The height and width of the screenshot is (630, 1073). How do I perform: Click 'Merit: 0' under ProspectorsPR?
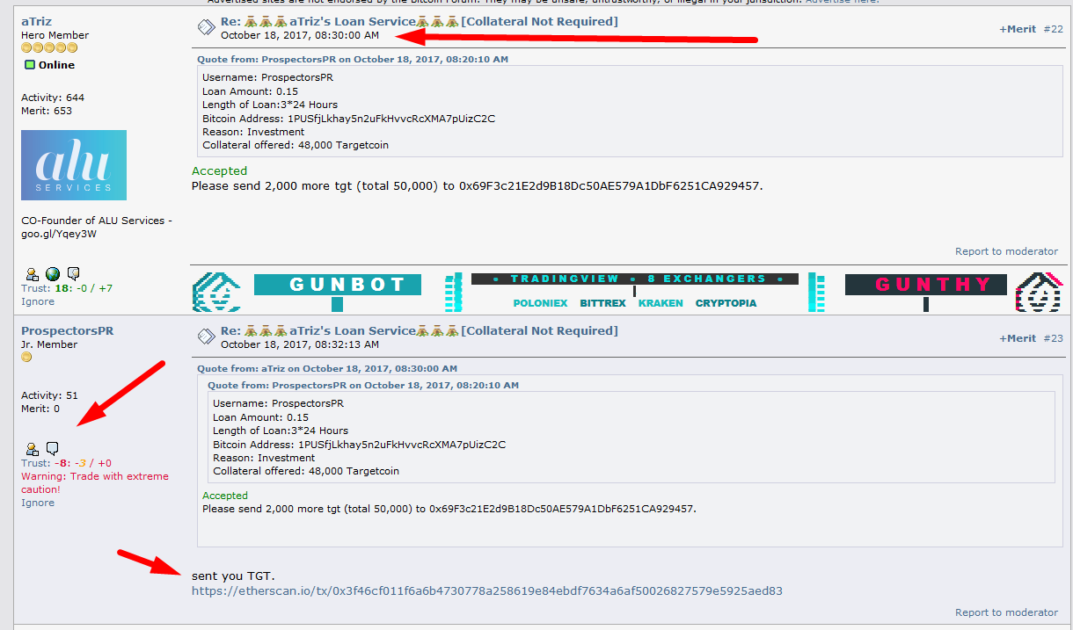tap(40, 409)
